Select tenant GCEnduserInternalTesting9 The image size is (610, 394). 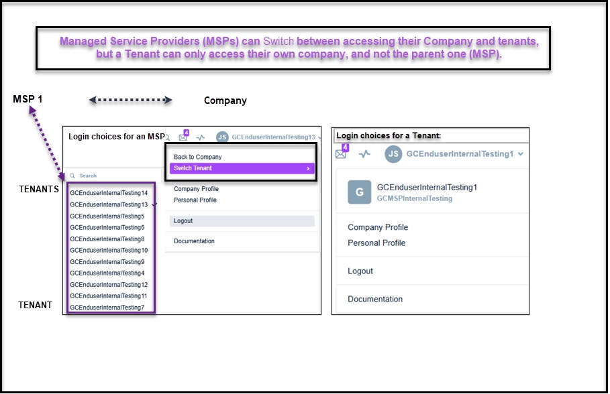point(107,262)
